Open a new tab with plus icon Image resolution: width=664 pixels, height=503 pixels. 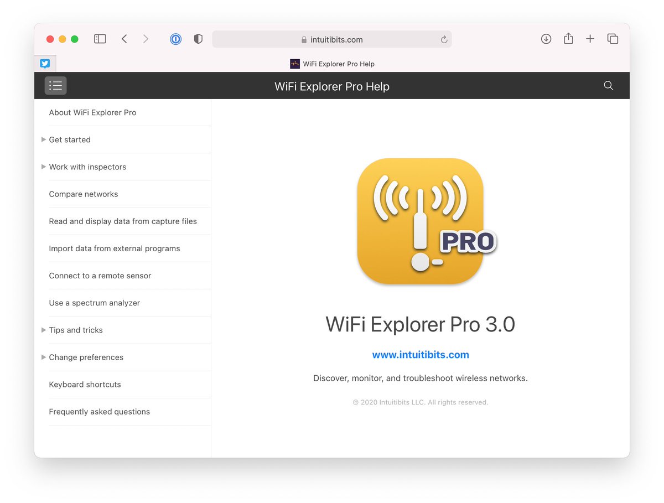pos(590,39)
